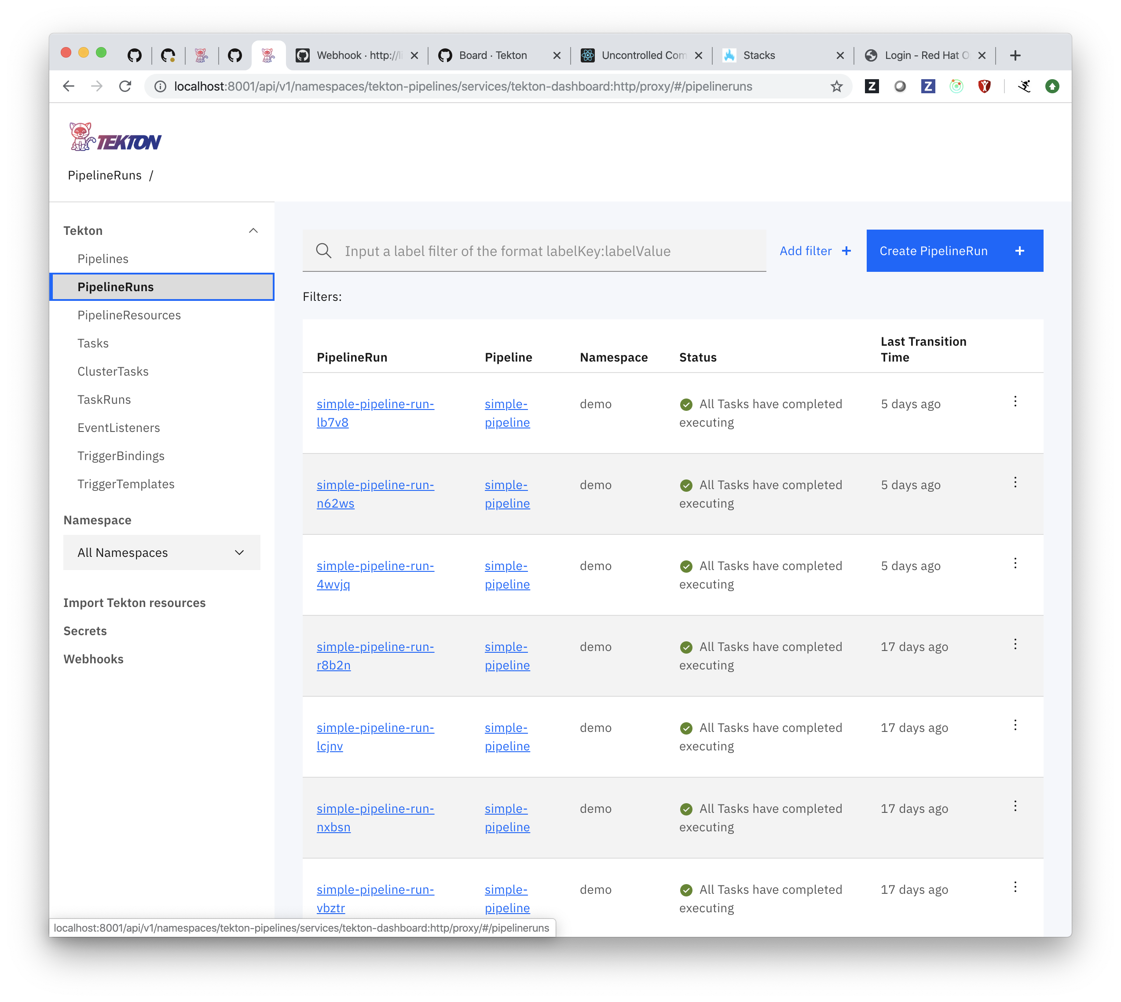Click the plus icon on Create PipelineRun button
The width and height of the screenshot is (1121, 1002).
[1020, 251]
